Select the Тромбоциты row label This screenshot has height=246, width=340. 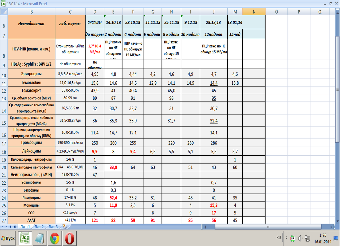(x=32, y=143)
